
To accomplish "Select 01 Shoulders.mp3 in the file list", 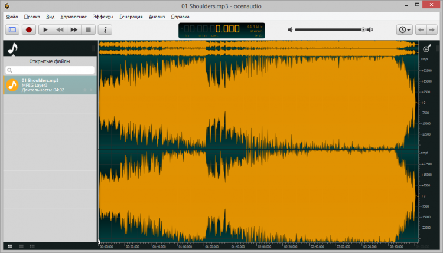I will [x=50, y=85].
